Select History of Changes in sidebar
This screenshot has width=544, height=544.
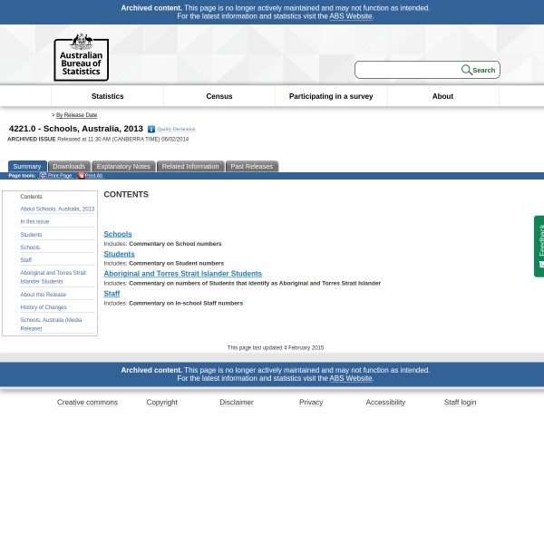[x=44, y=307]
